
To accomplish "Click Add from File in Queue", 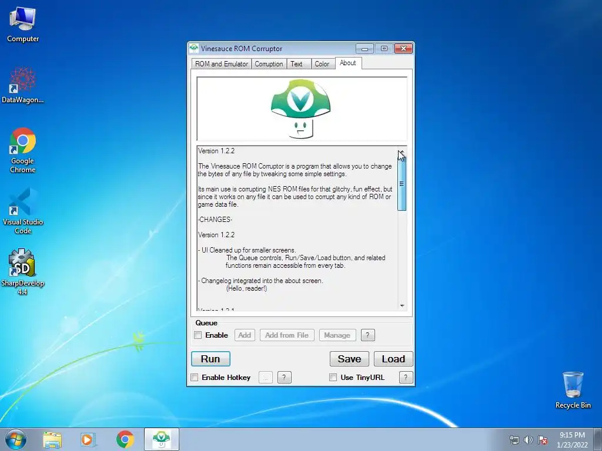I will click(x=287, y=335).
